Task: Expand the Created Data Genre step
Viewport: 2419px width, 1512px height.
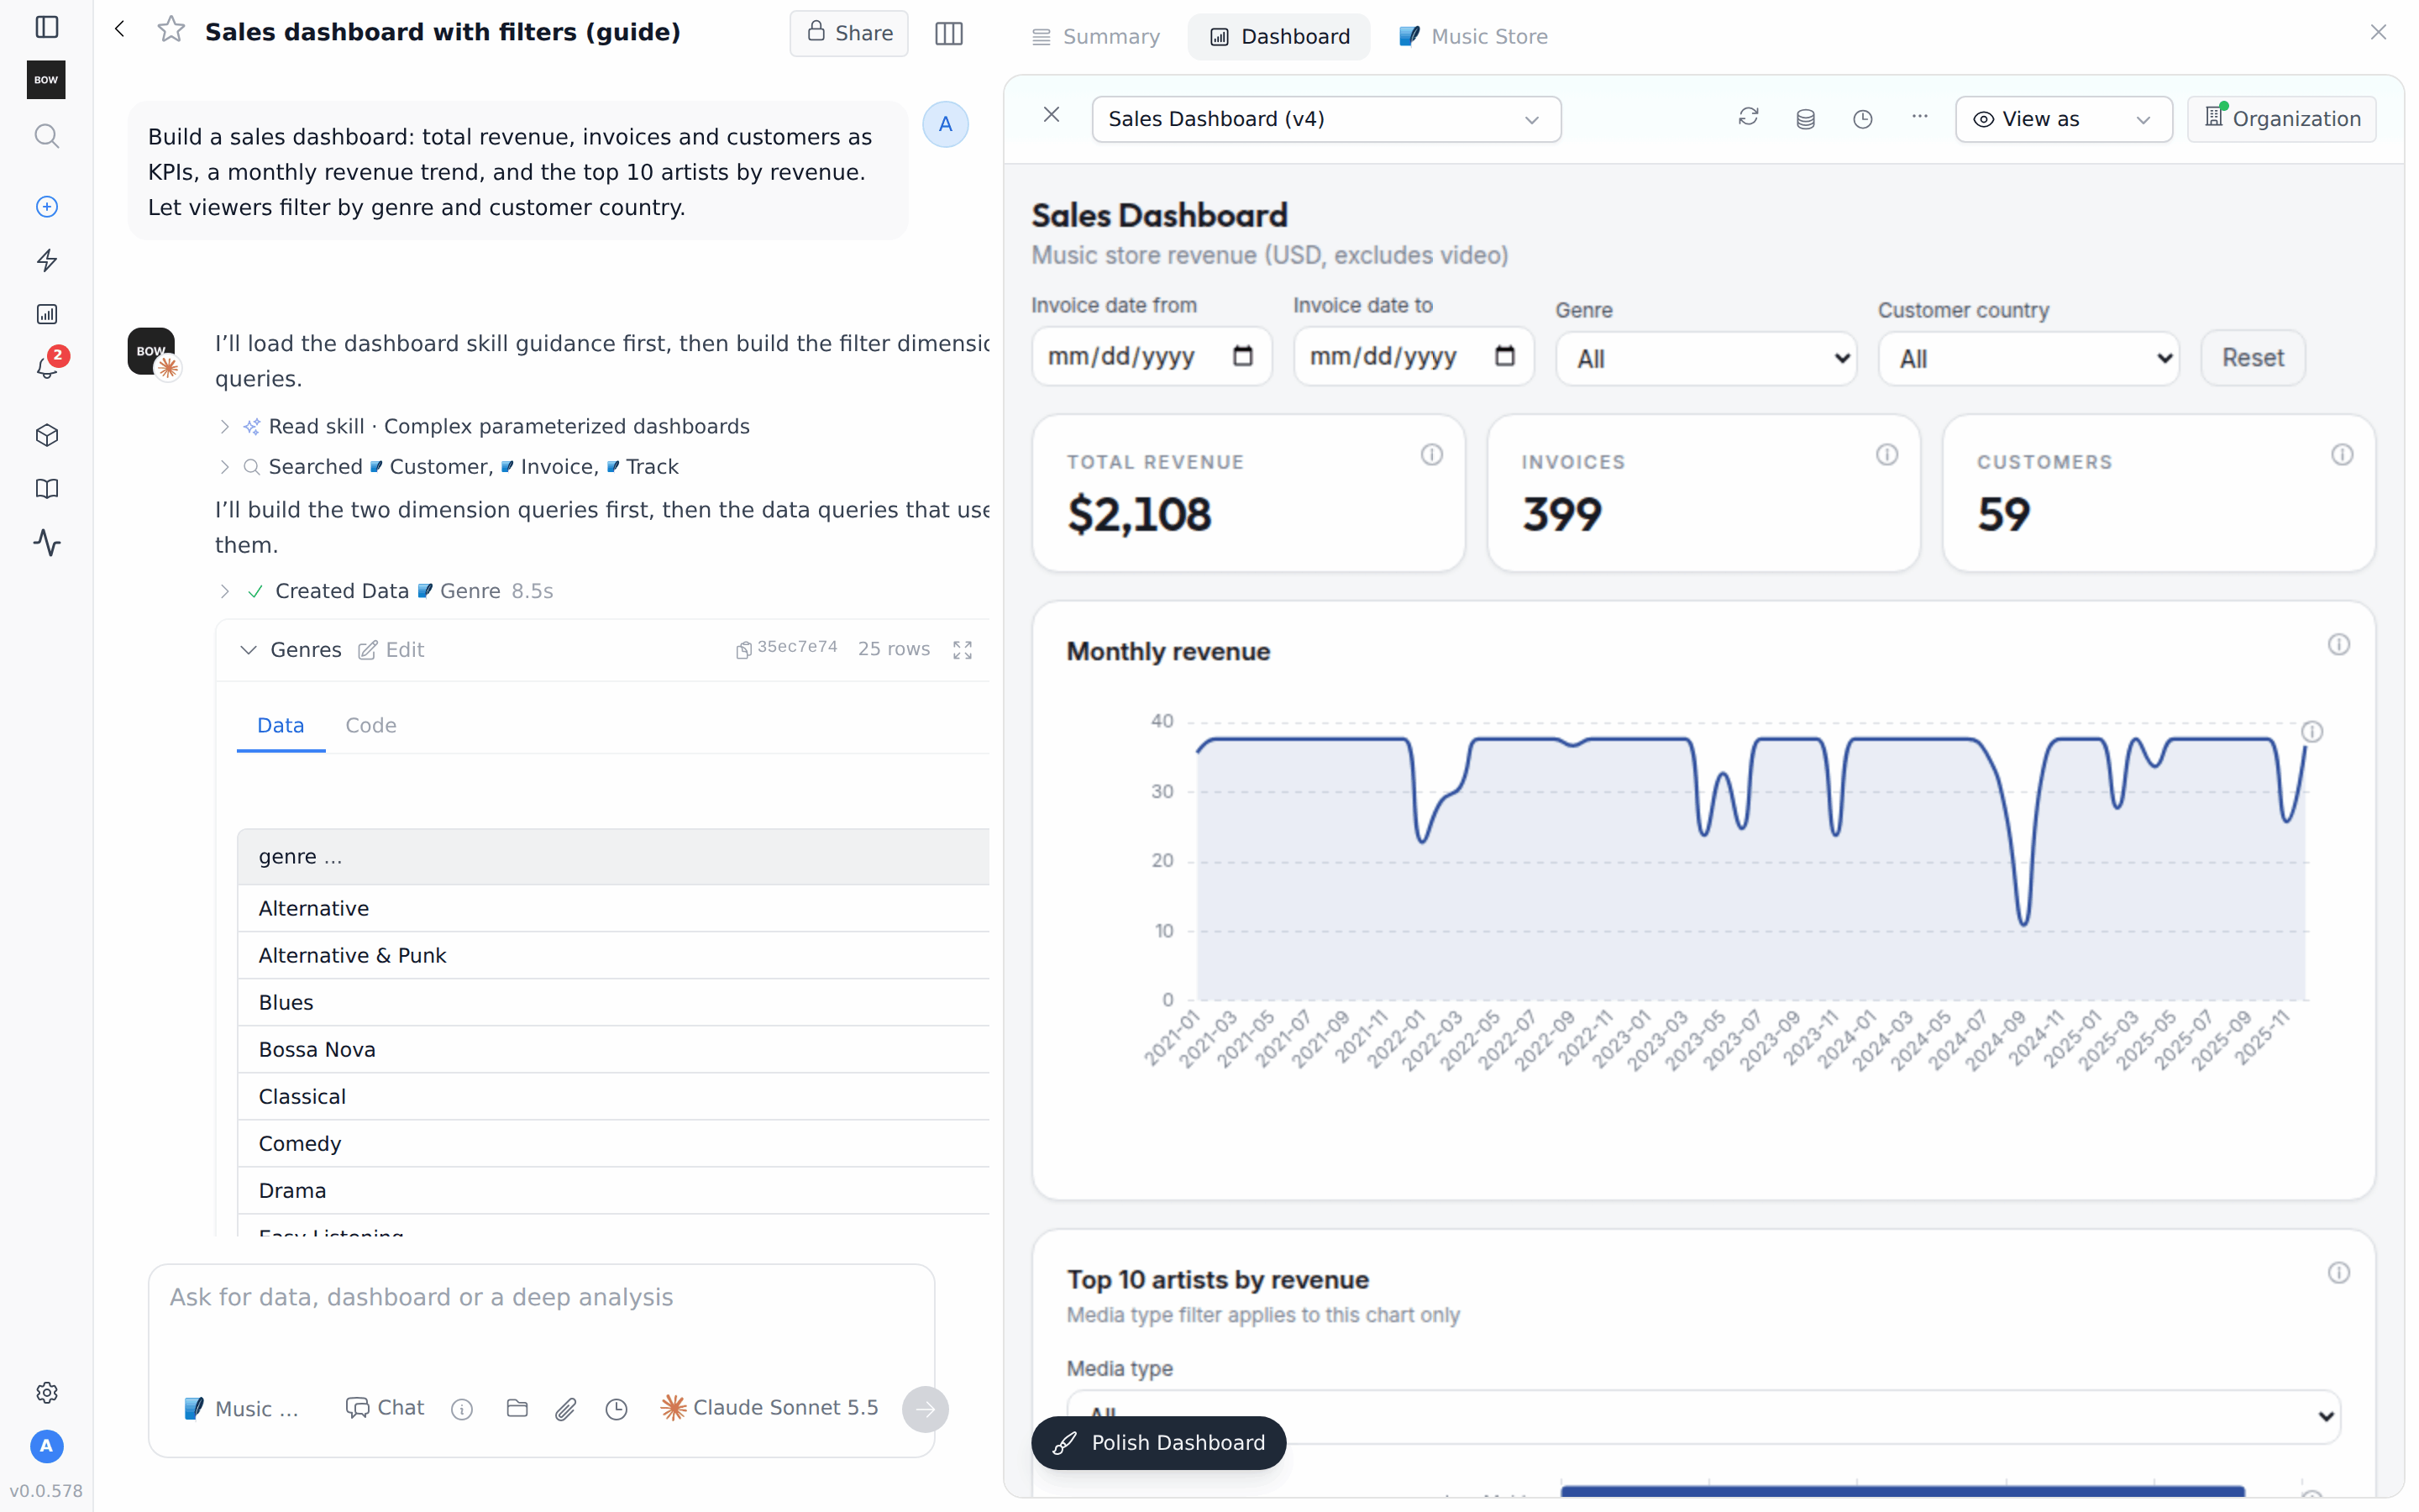Action: (x=225, y=592)
